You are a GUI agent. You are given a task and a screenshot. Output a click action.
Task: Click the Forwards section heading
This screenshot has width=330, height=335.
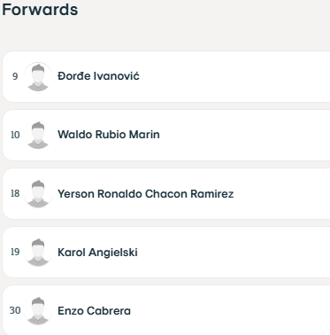point(40,10)
